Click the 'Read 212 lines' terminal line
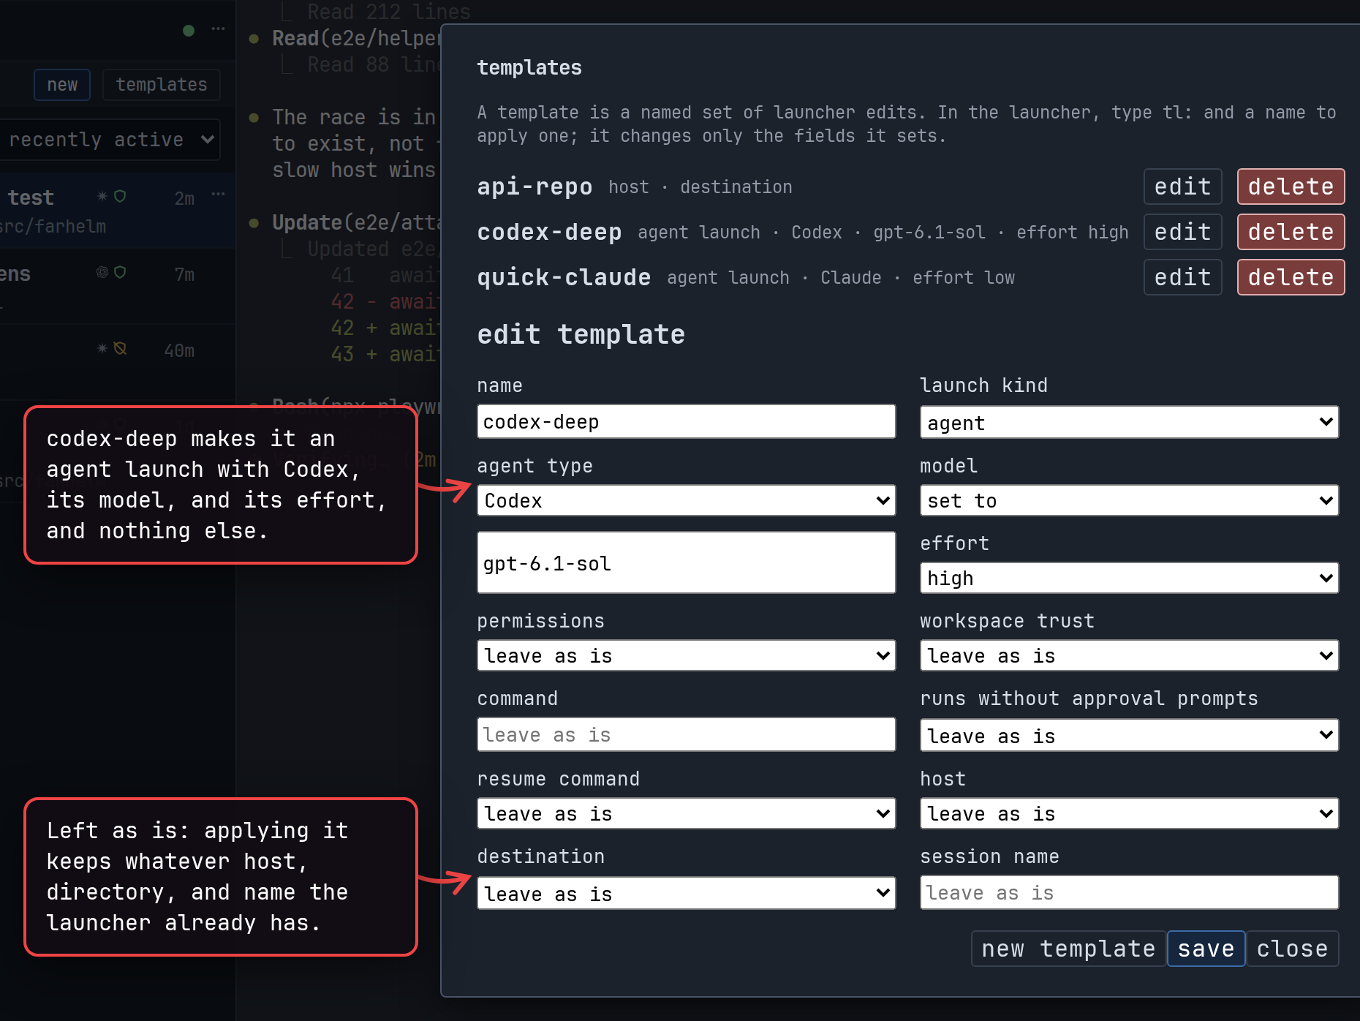Image resolution: width=1360 pixels, height=1021 pixels. point(388,12)
